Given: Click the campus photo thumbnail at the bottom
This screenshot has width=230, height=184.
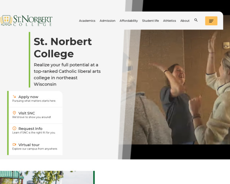Looking at the screenshot, I should click(46, 177).
